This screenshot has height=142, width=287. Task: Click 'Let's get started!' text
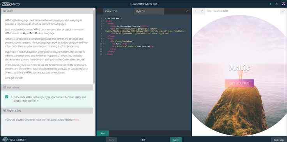(x=14, y=78)
